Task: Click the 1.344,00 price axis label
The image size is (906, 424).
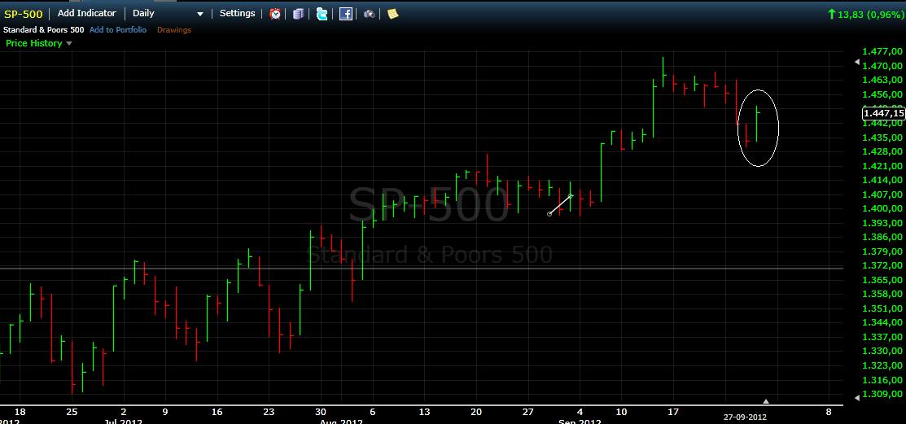Action: coord(882,322)
